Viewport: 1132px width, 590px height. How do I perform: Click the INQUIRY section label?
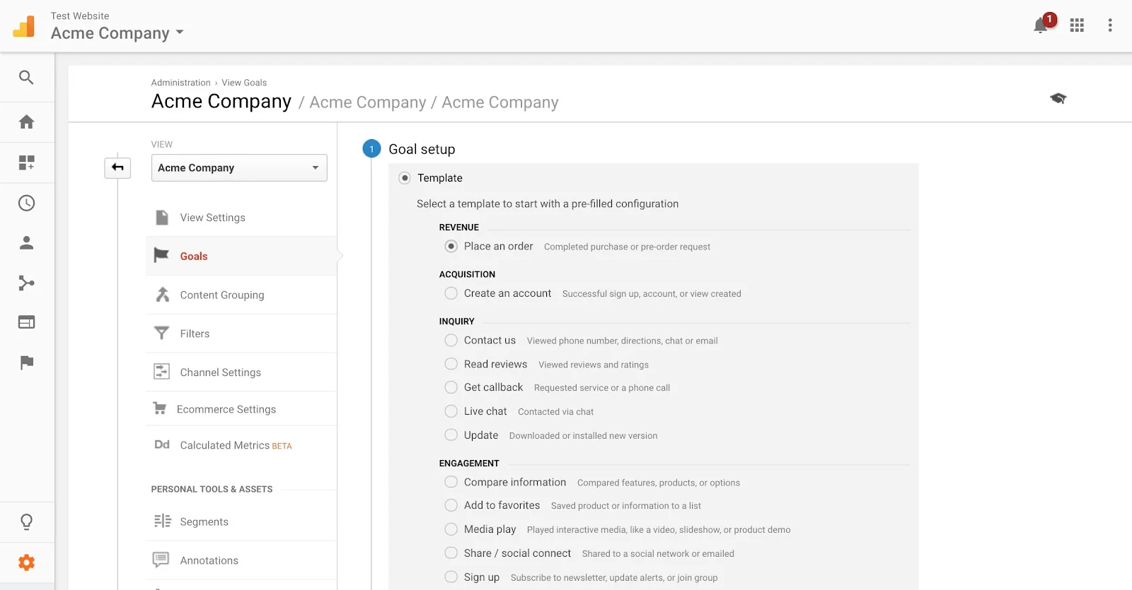pyautogui.click(x=456, y=321)
